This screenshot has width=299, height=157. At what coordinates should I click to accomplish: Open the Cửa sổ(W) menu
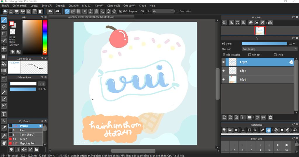pyautogui.click(x=129, y=6)
